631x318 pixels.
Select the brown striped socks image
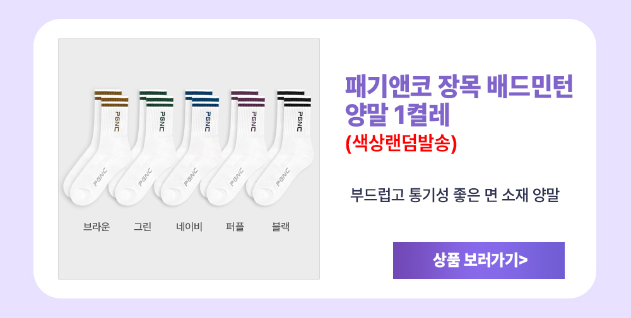pos(96,148)
